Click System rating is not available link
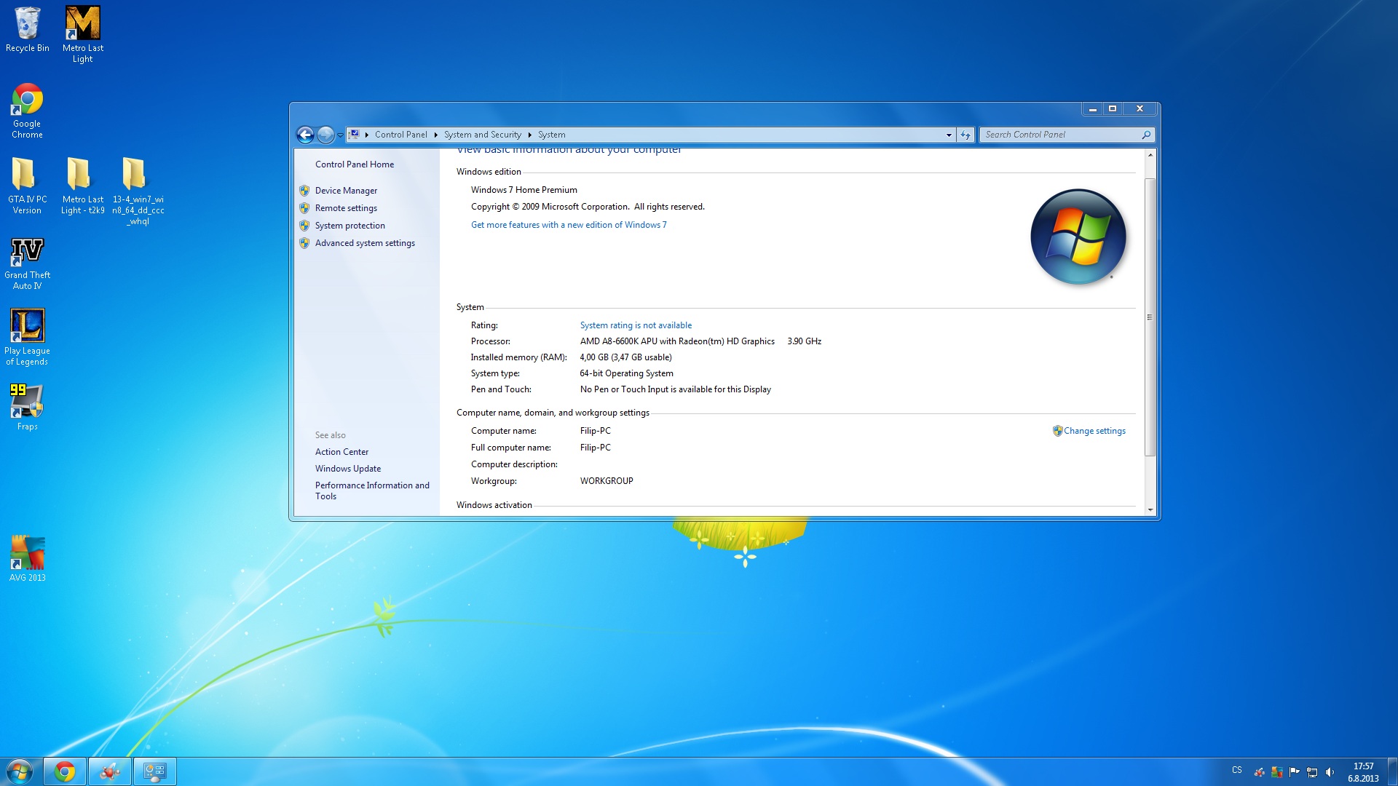The width and height of the screenshot is (1398, 786). tap(636, 325)
